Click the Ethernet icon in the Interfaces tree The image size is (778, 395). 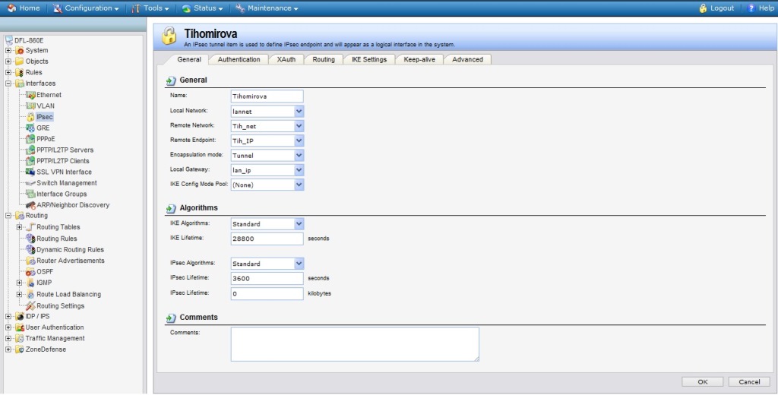pyautogui.click(x=31, y=95)
